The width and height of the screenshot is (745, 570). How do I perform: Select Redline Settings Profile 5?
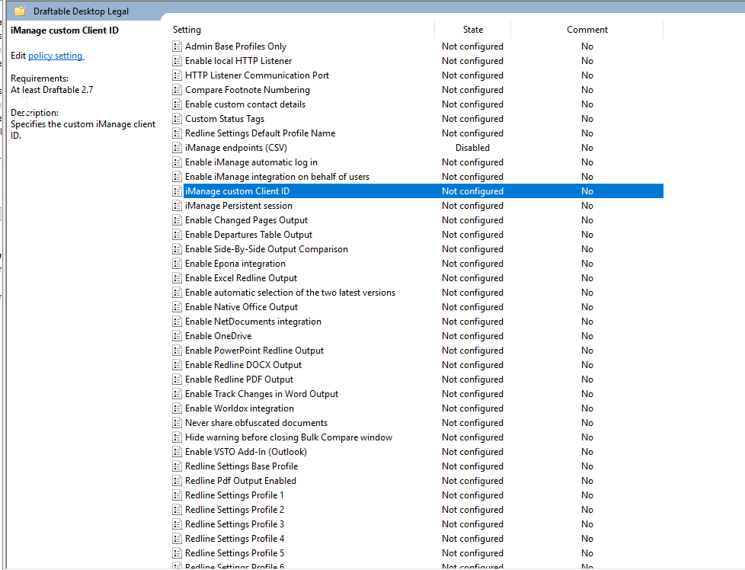tap(235, 553)
